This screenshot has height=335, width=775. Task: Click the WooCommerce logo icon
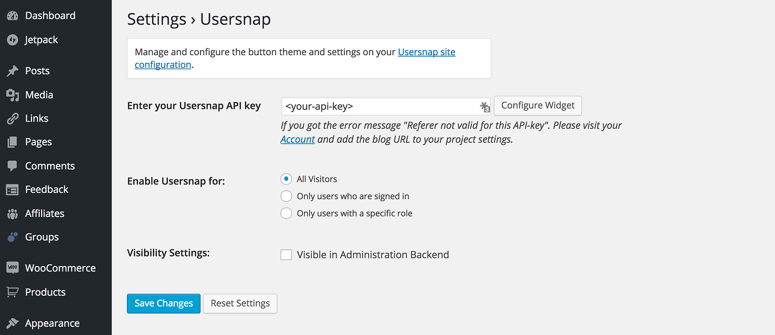pyautogui.click(x=13, y=267)
